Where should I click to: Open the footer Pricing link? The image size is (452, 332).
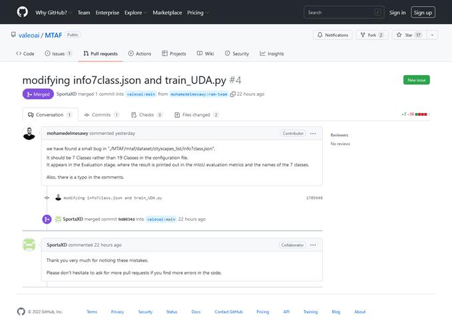(262, 312)
